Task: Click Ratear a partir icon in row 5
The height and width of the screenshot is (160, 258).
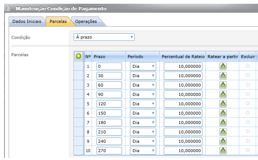Action: [x=223, y=104]
